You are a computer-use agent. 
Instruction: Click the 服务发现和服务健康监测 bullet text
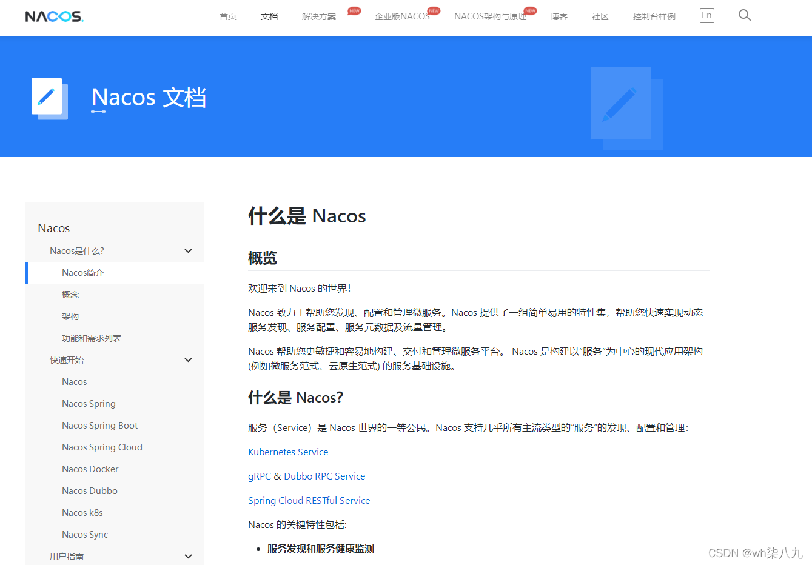[320, 549]
